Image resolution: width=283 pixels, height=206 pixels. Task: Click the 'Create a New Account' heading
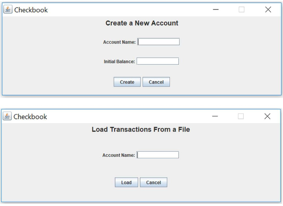(x=142, y=23)
